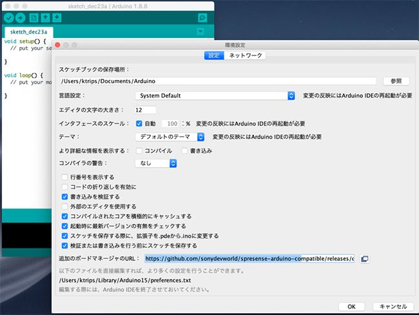The width and height of the screenshot is (419, 315).
Task: Click the OK button
Action: pos(352,307)
